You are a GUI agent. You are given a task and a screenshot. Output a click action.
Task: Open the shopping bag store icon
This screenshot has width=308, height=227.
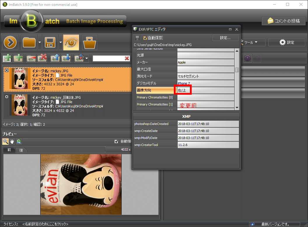coord(90,43)
